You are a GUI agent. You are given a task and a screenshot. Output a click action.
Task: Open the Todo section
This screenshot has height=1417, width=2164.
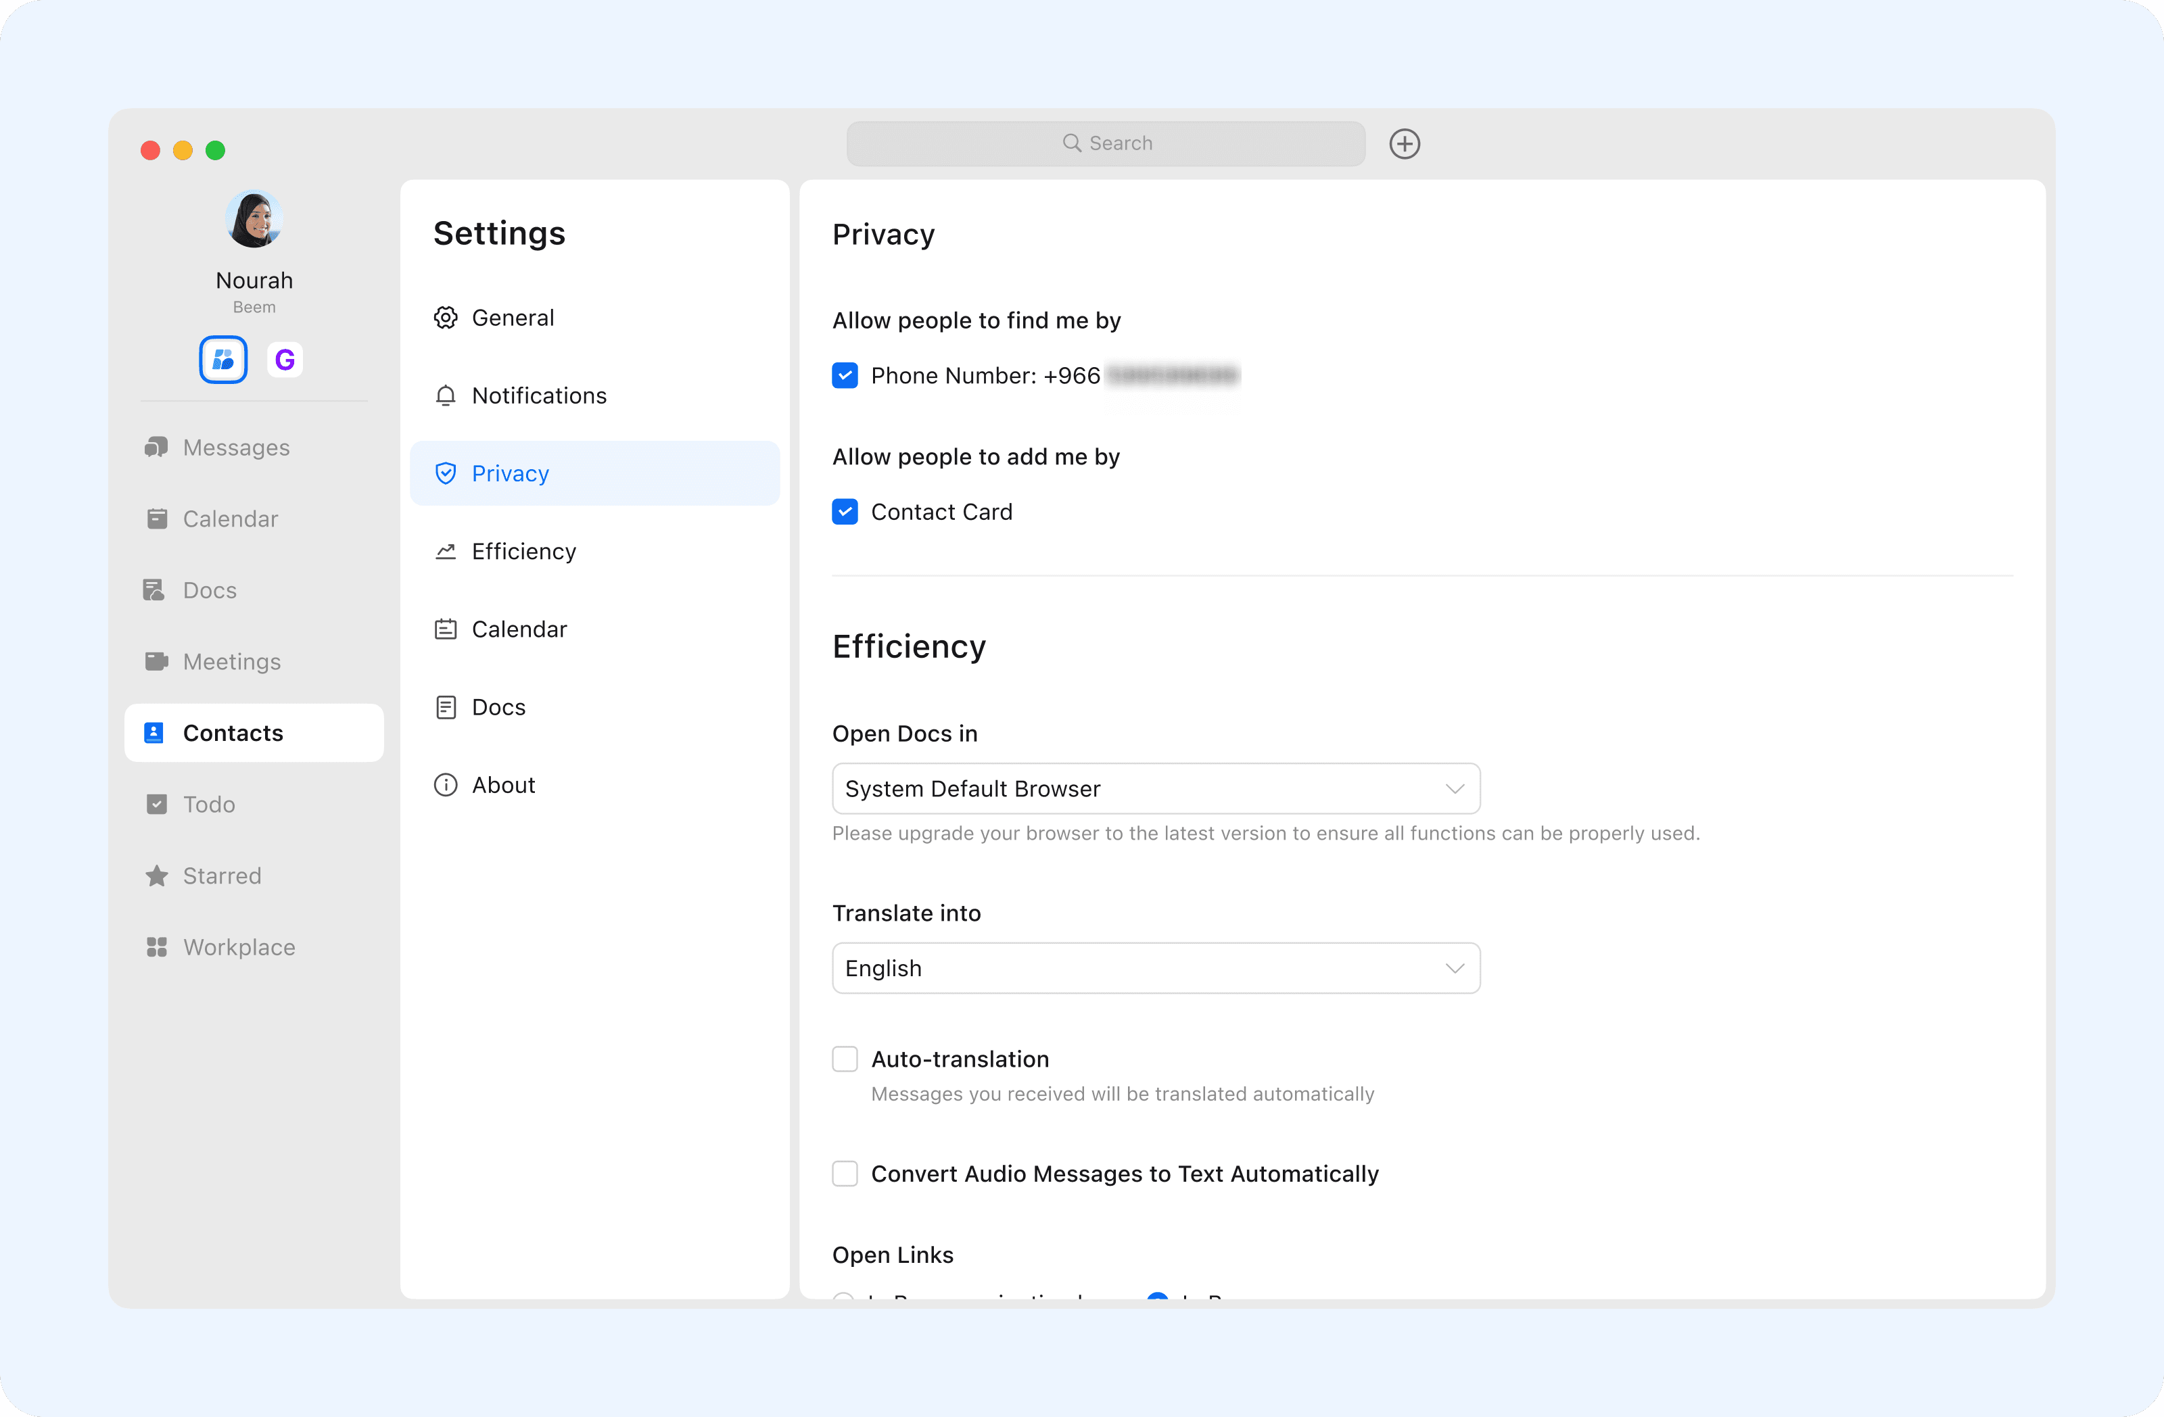tap(208, 804)
